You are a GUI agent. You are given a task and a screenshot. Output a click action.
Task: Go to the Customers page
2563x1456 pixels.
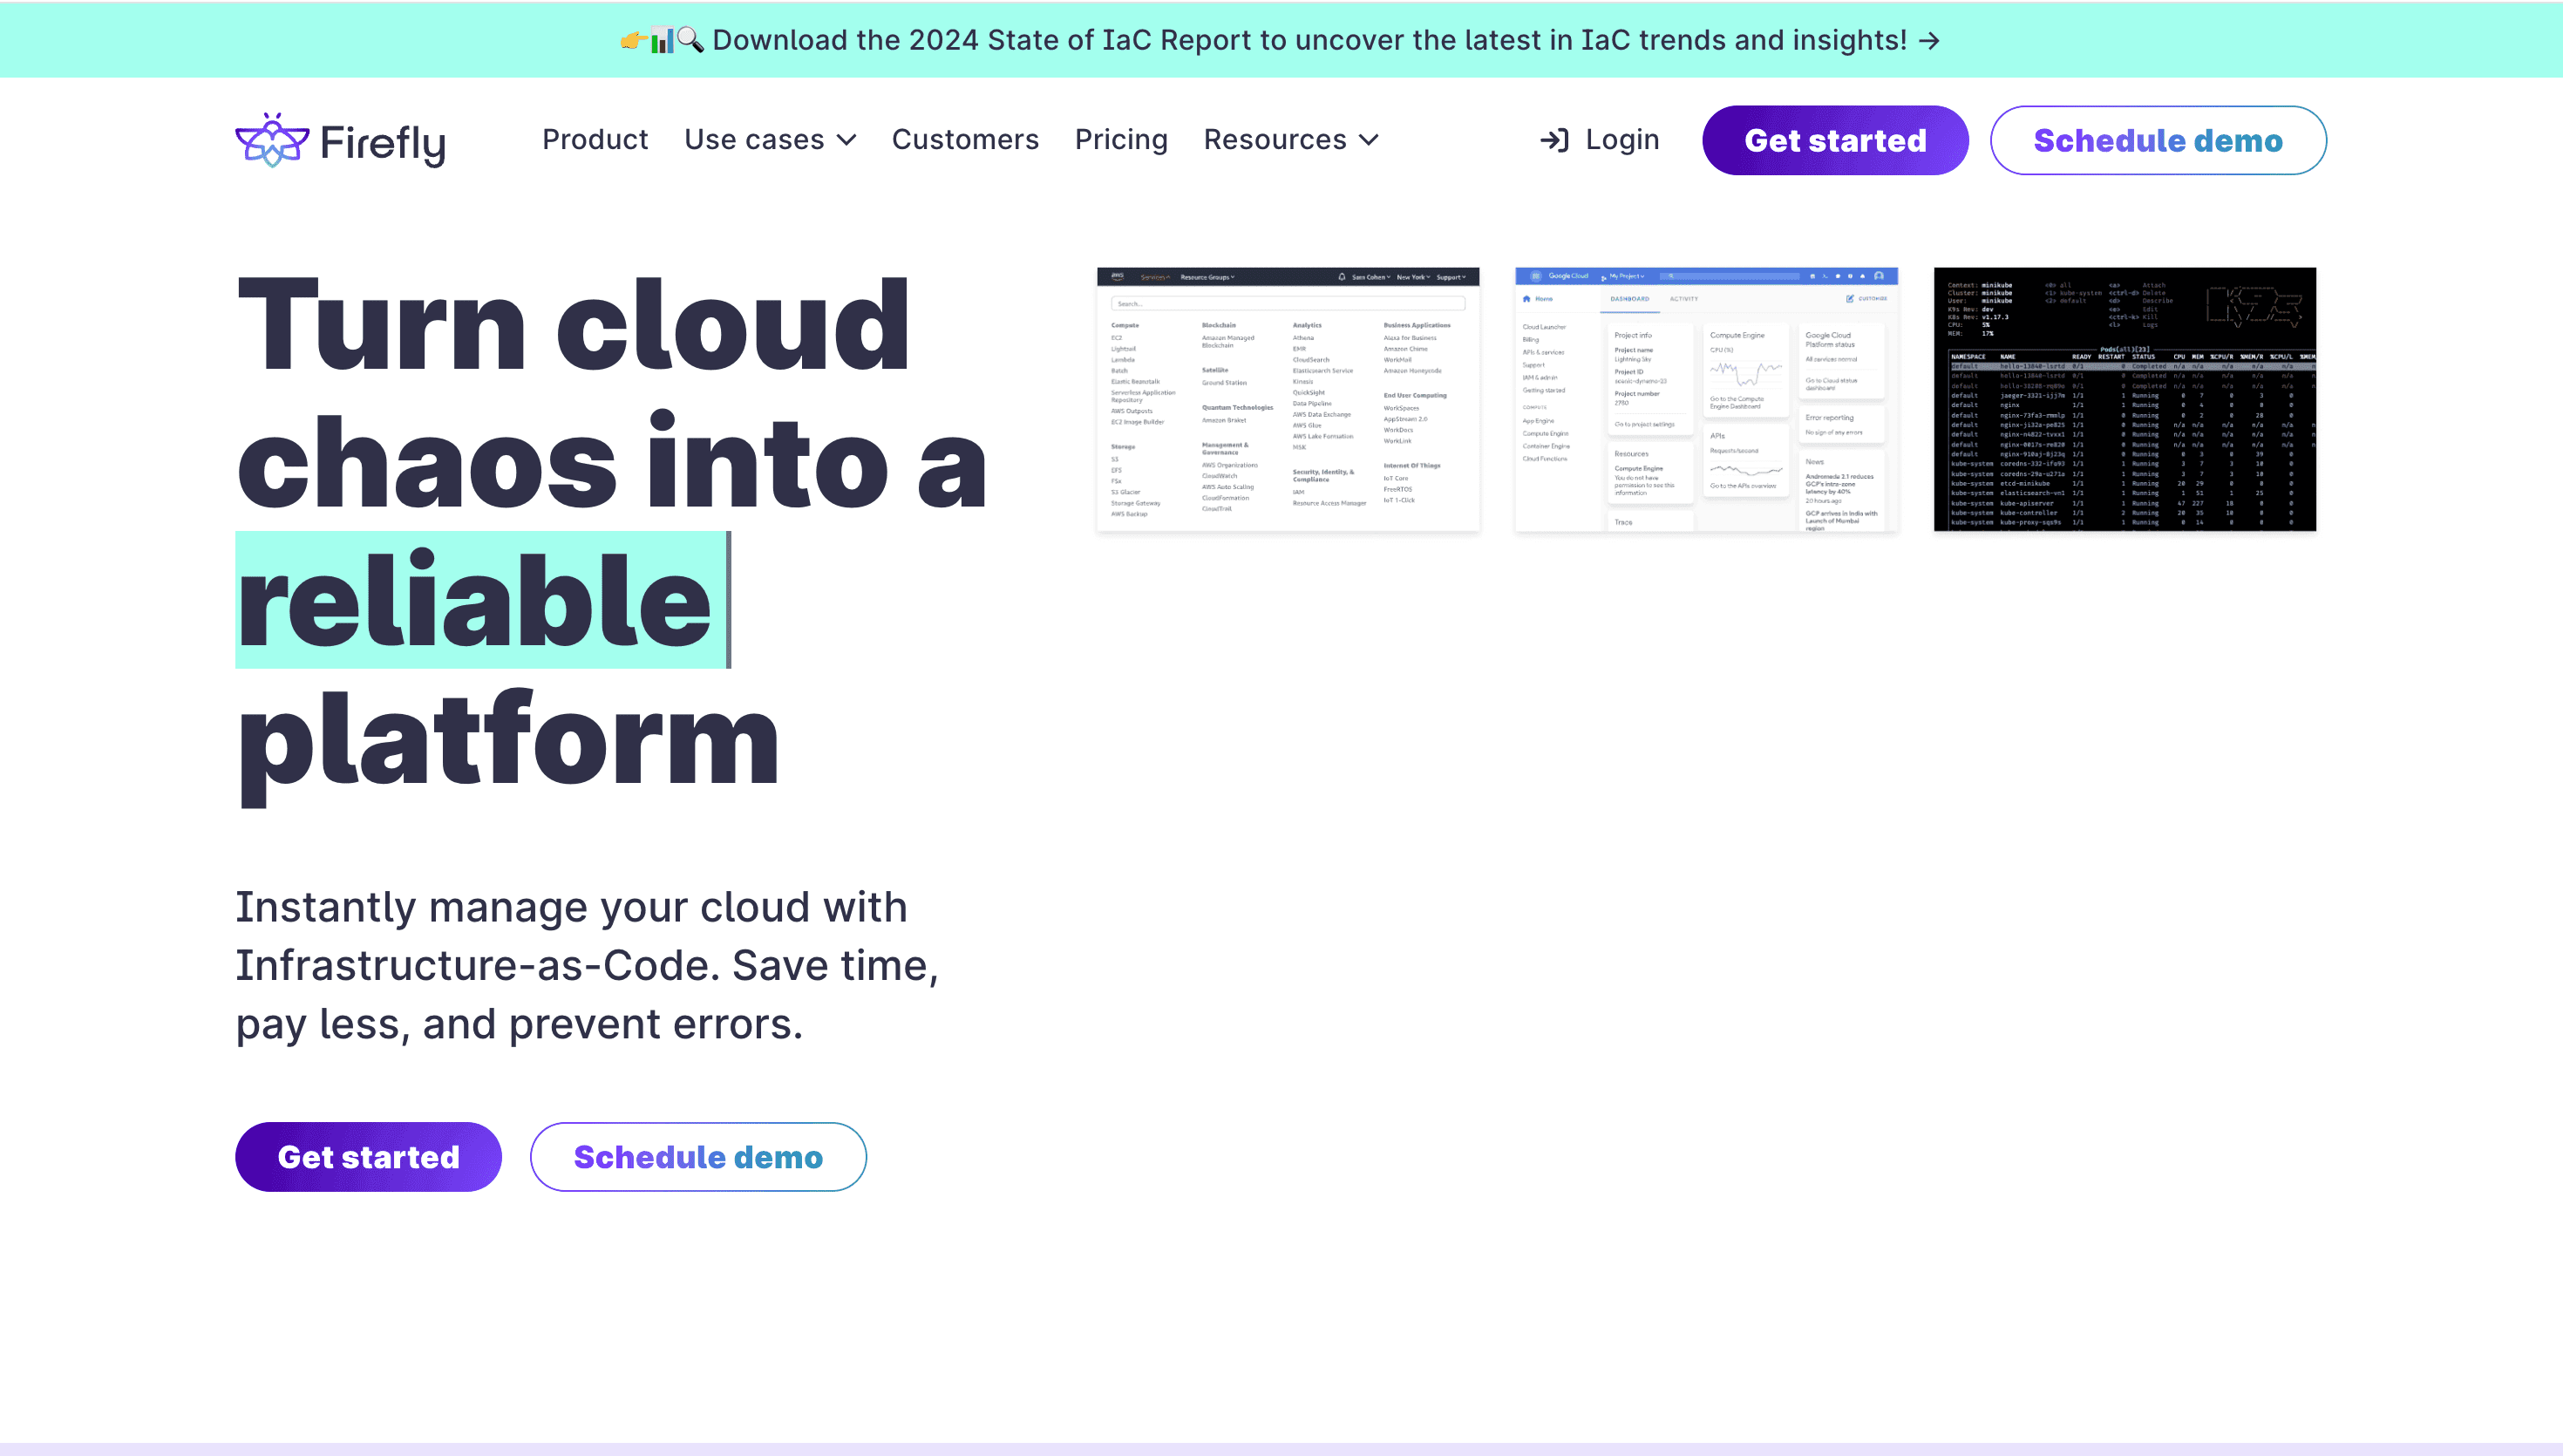(x=965, y=140)
